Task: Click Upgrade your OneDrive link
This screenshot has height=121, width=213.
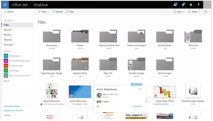Action: point(13,110)
